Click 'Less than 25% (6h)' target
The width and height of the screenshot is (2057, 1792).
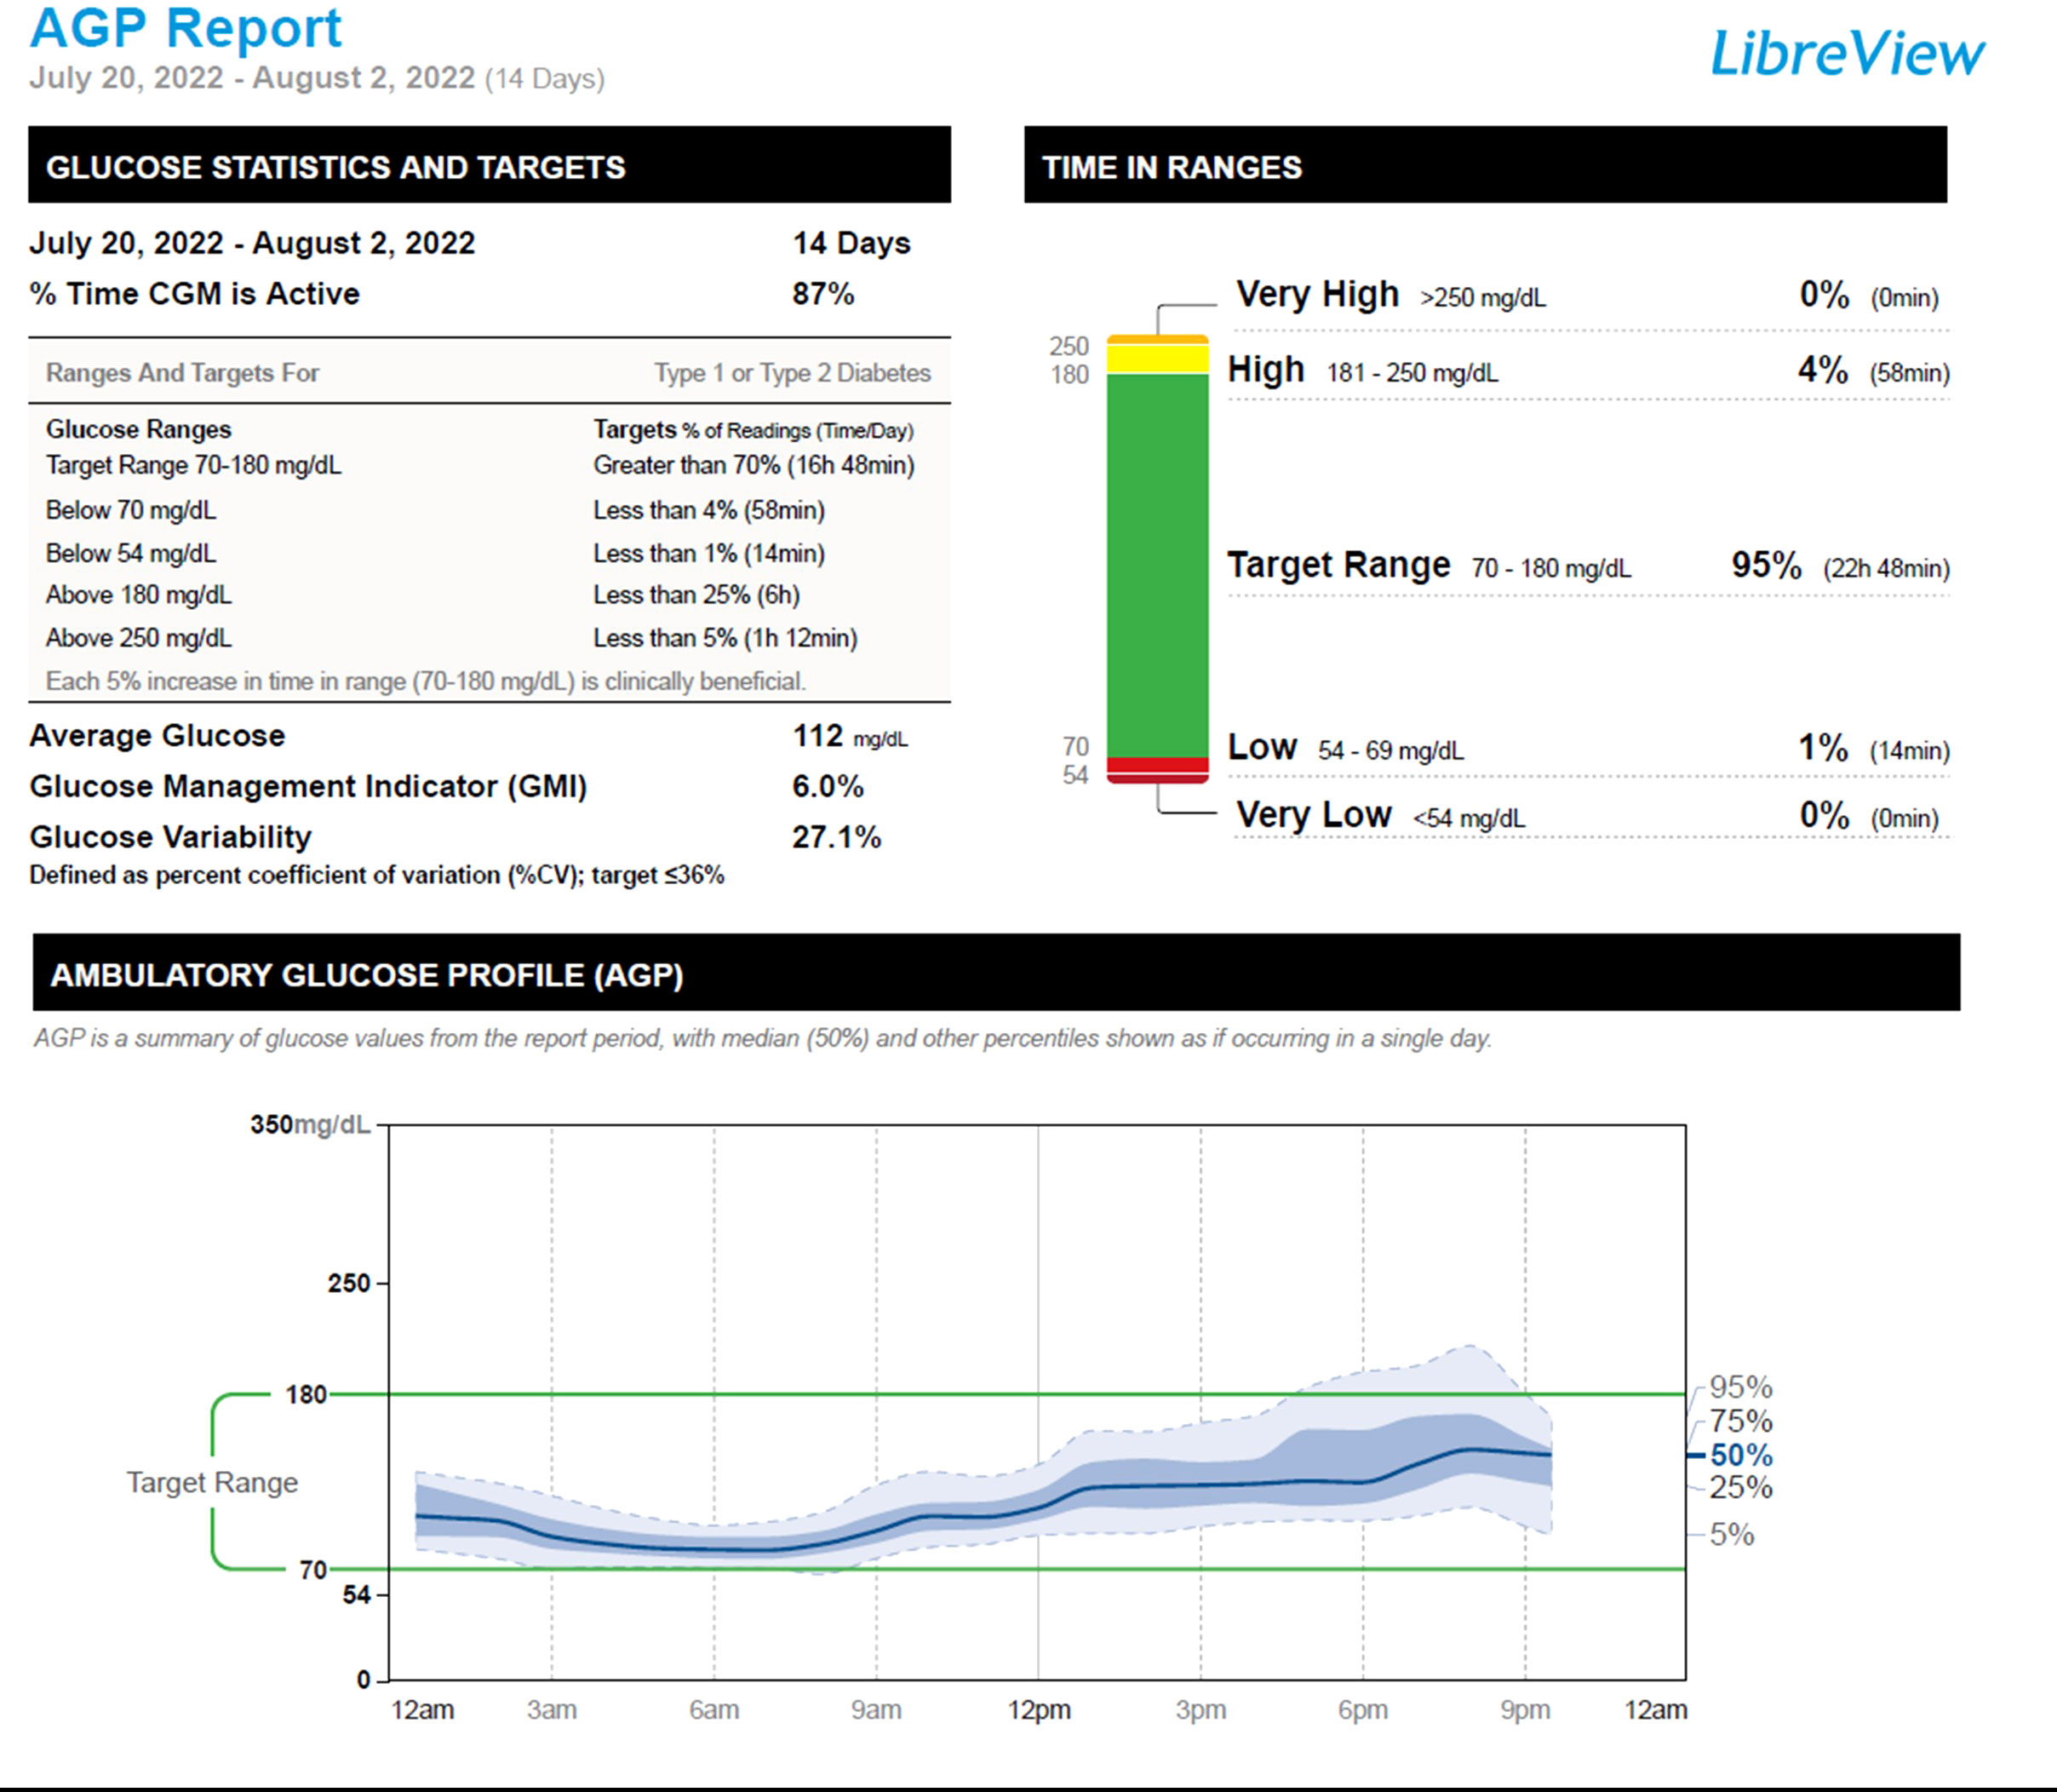point(696,595)
